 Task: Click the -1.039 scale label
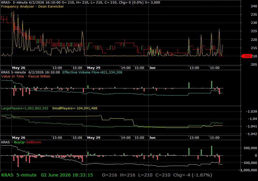pos(251,112)
